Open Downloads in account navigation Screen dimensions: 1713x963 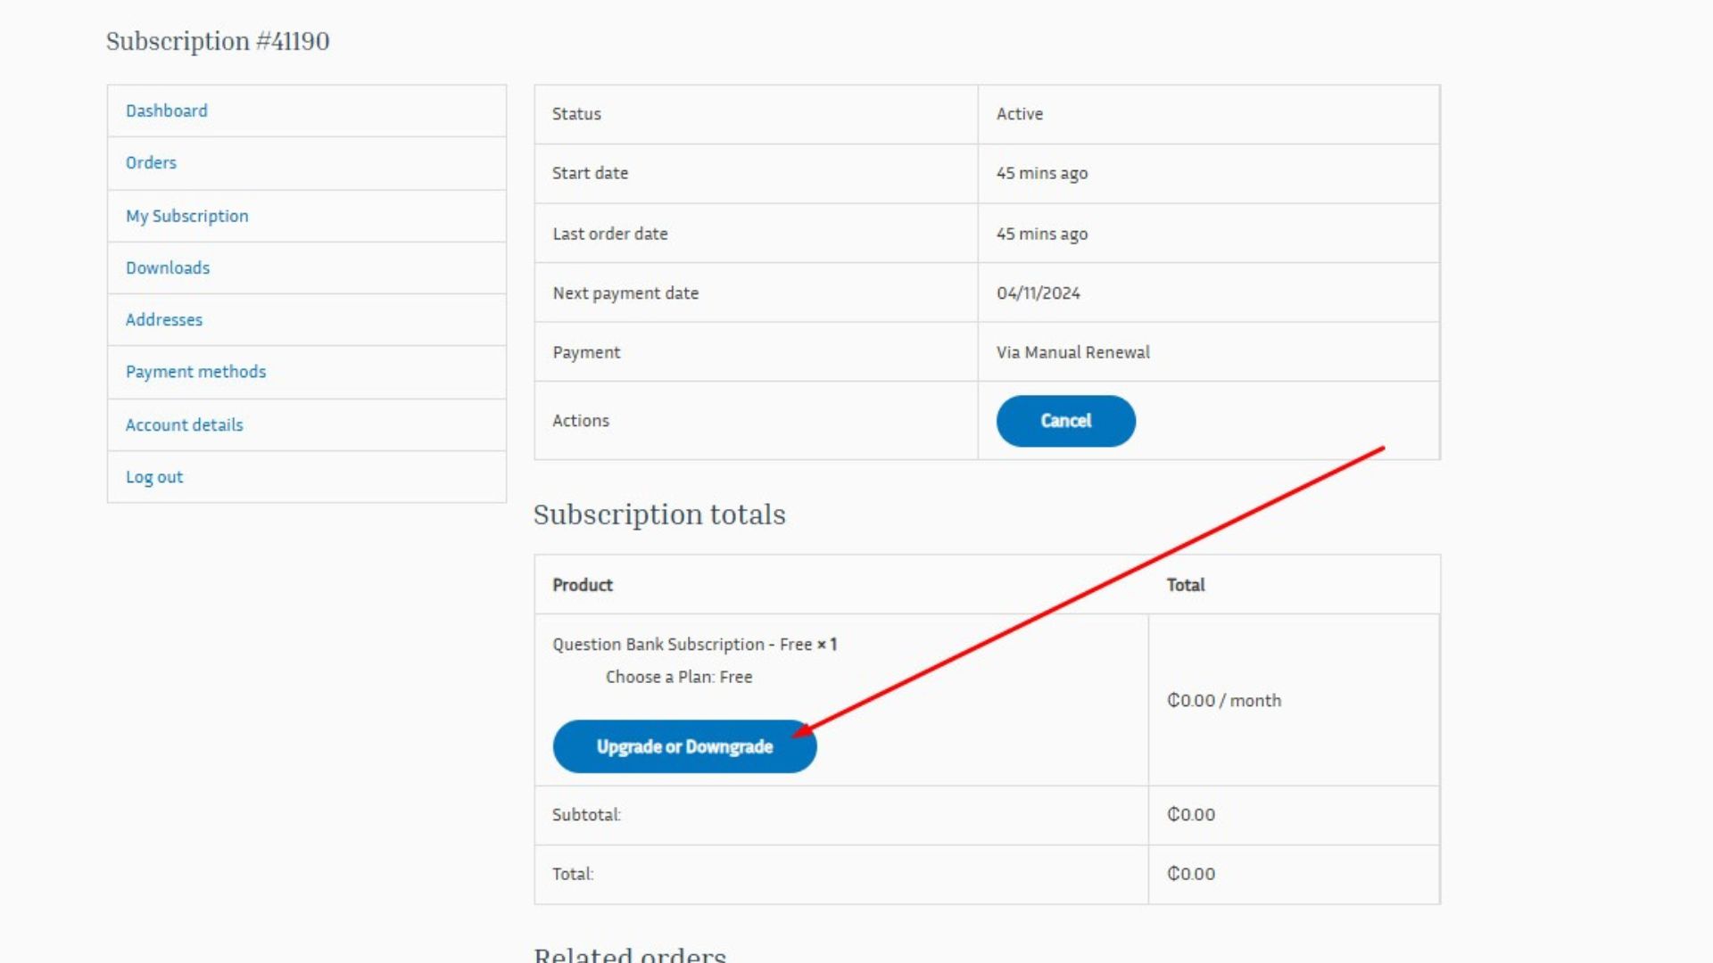(168, 267)
